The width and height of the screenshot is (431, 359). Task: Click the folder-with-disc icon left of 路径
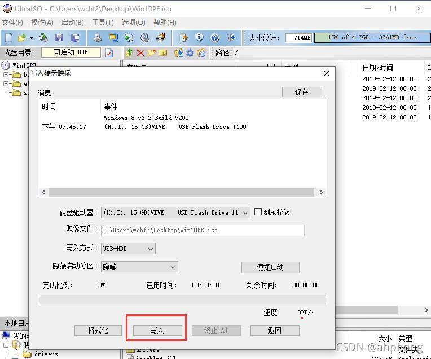click(x=201, y=53)
